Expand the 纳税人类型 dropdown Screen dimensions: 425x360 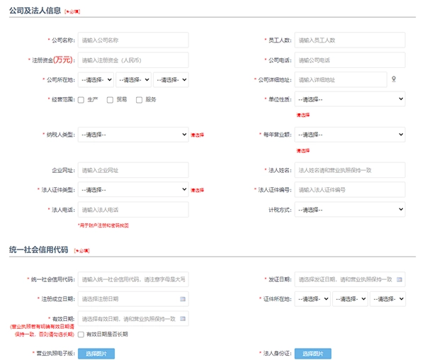pyautogui.click(x=133, y=135)
